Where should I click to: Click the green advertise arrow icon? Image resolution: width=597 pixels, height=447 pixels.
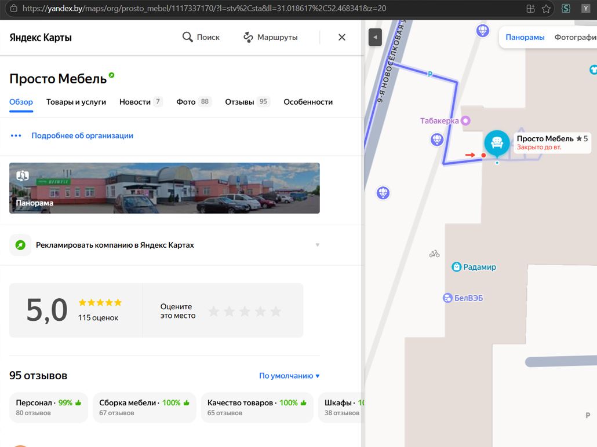(20, 245)
